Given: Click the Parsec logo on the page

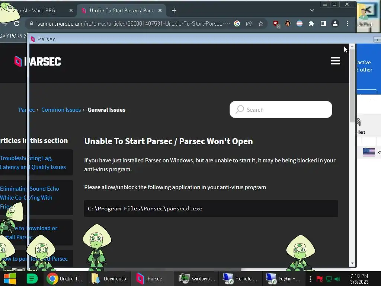Looking at the screenshot, I should pos(38,61).
